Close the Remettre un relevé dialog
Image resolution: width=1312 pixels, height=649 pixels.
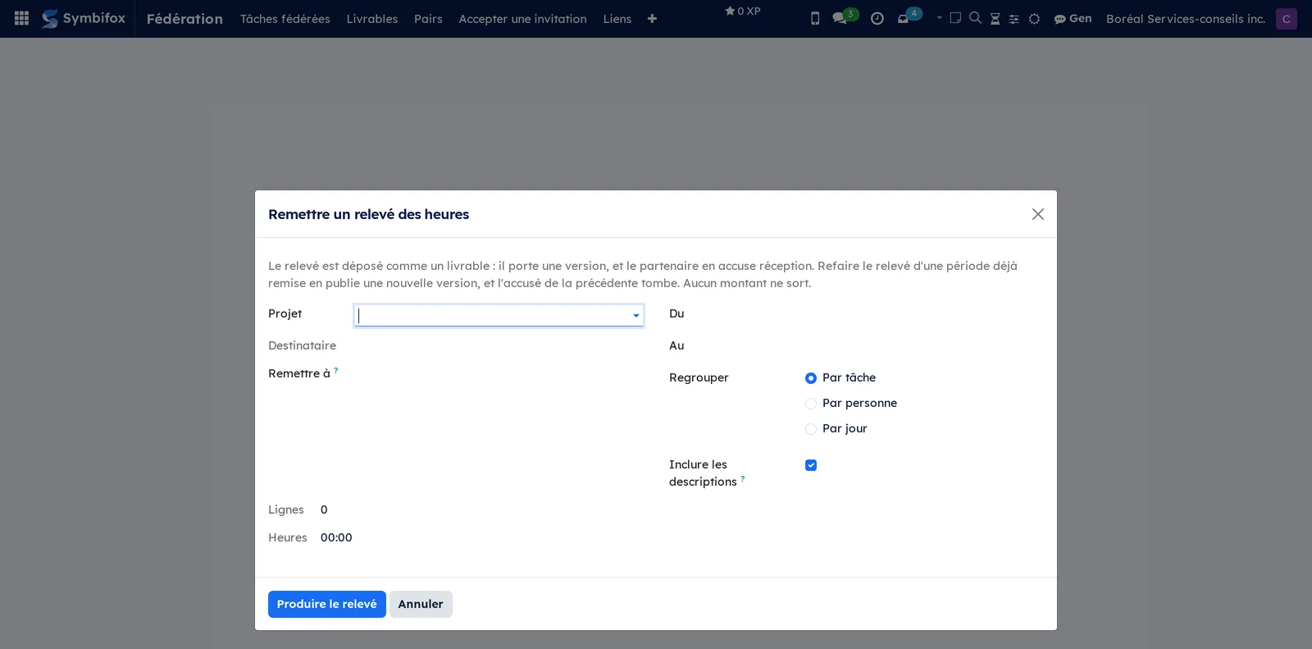pos(1038,214)
